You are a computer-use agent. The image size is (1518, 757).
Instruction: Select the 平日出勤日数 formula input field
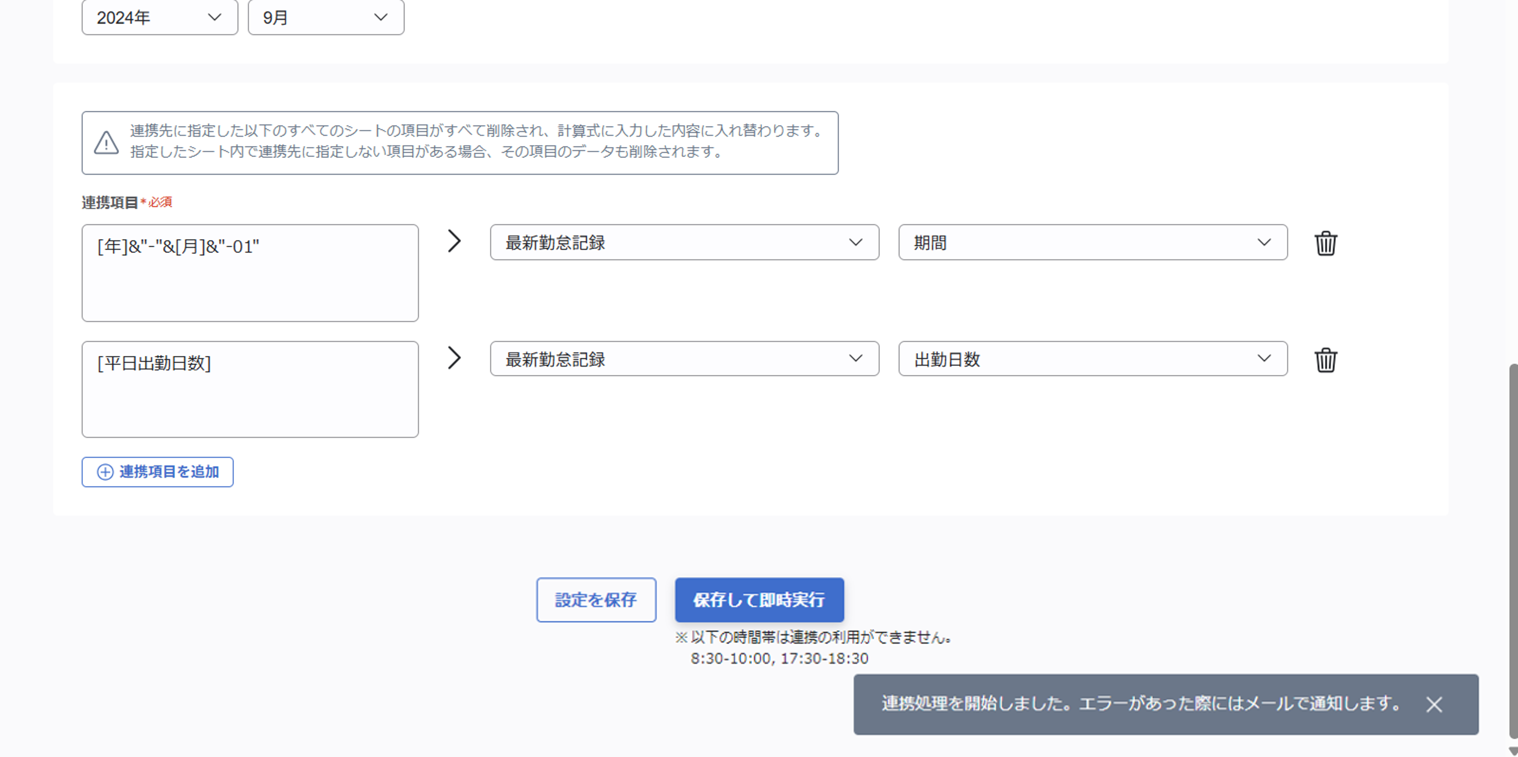click(250, 389)
